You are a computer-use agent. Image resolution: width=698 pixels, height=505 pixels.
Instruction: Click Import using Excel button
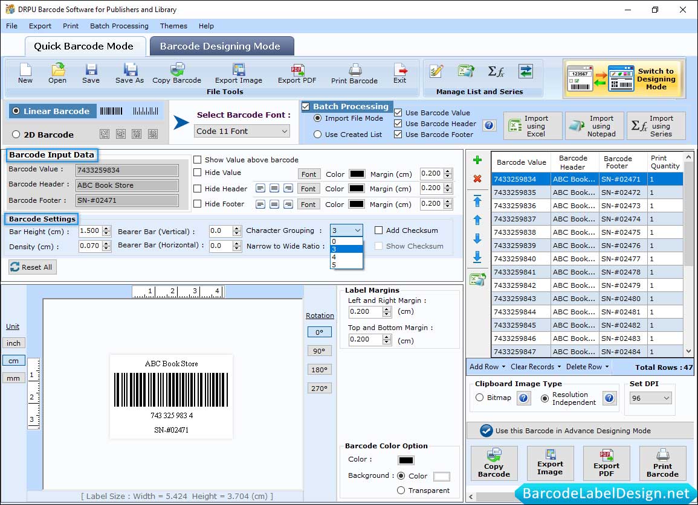pyautogui.click(x=533, y=126)
